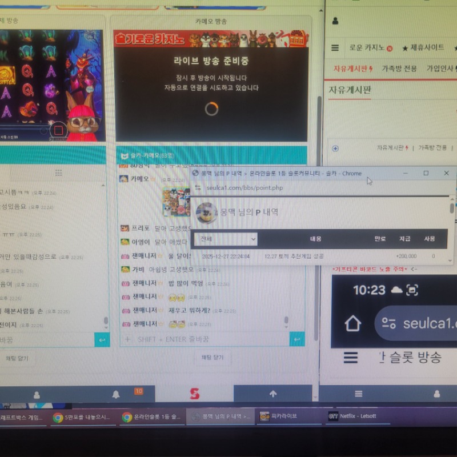Click the 카메오 chat scrollbar thumb
Screen dimensions: 457x457
click(x=302, y=321)
